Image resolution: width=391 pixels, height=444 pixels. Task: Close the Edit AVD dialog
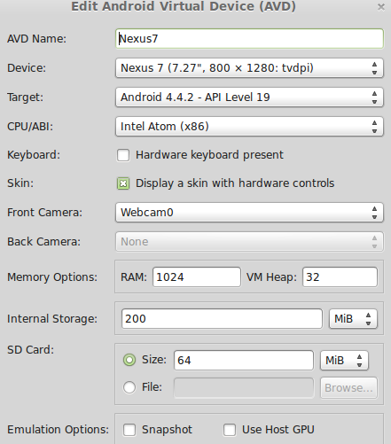coord(381,7)
